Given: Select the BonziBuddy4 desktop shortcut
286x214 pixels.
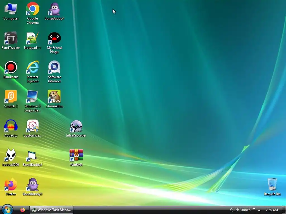Looking at the screenshot, I should pos(54,11).
